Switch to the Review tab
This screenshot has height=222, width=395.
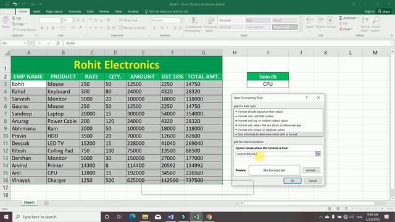pyautogui.click(x=104, y=12)
